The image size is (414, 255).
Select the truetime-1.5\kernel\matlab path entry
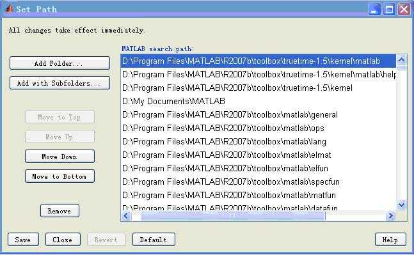(x=259, y=61)
